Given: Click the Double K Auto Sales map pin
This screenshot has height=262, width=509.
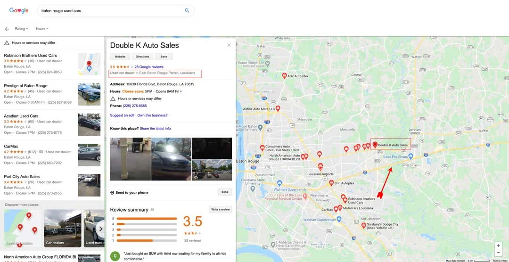Looking at the screenshot, I should coord(375,145).
